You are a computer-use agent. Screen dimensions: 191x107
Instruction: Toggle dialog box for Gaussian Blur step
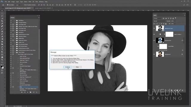[x=13, y=73]
